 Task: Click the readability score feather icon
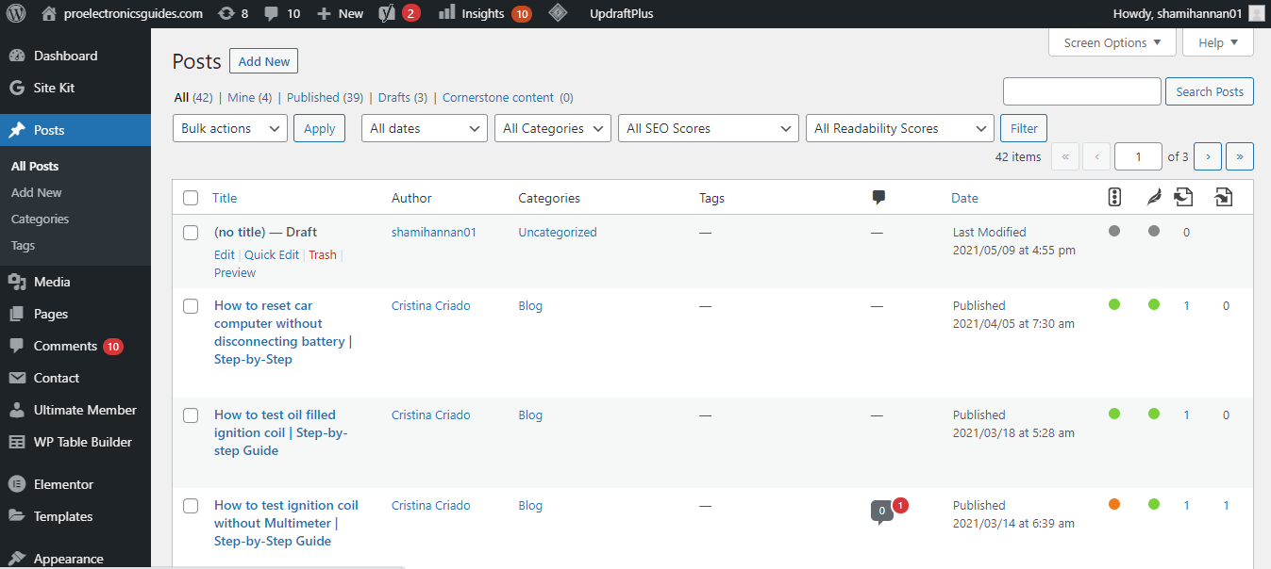click(x=1153, y=198)
